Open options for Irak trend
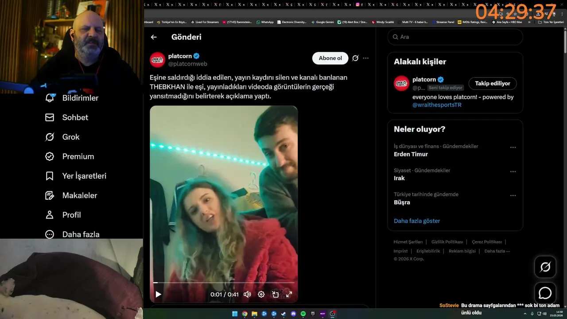This screenshot has height=319, width=567. click(513, 171)
